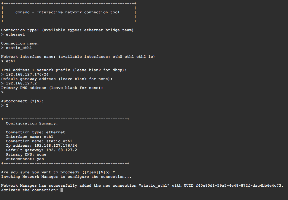Click the entered default gateway 192.168.127.2
Viewport: 288px width, 200px height.
pos(21,83)
